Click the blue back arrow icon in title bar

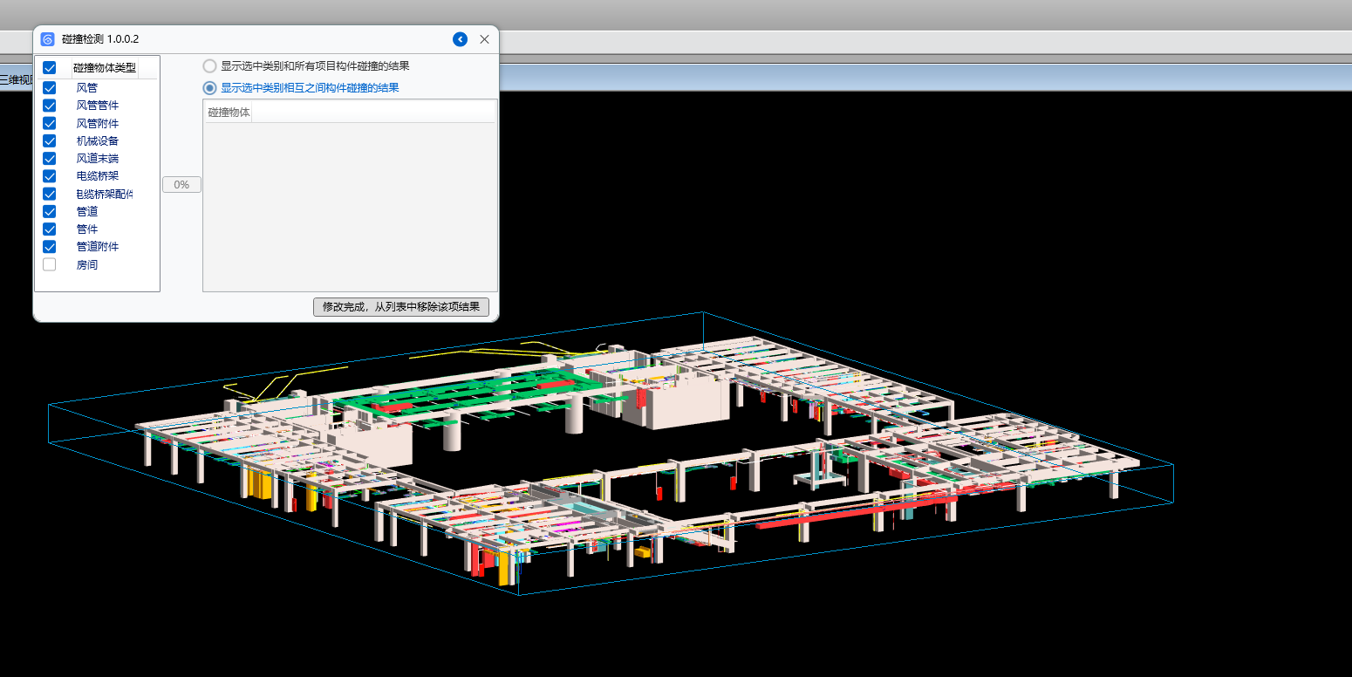[460, 39]
